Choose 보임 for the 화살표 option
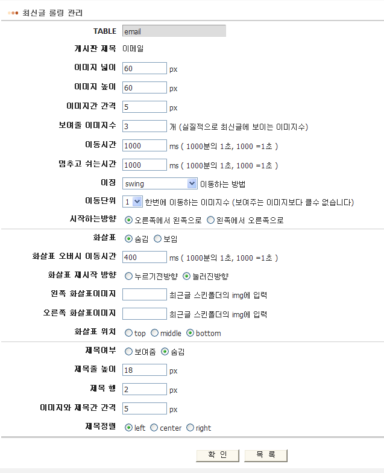384x473 pixels. click(x=158, y=239)
